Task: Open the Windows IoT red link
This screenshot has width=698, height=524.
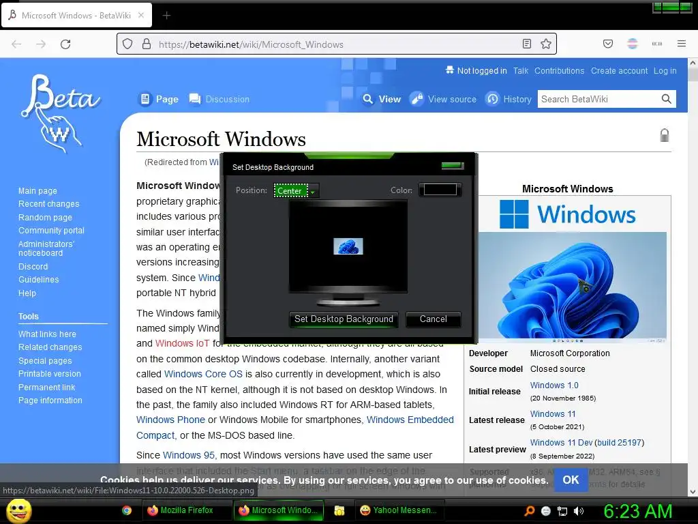Action: (x=182, y=344)
